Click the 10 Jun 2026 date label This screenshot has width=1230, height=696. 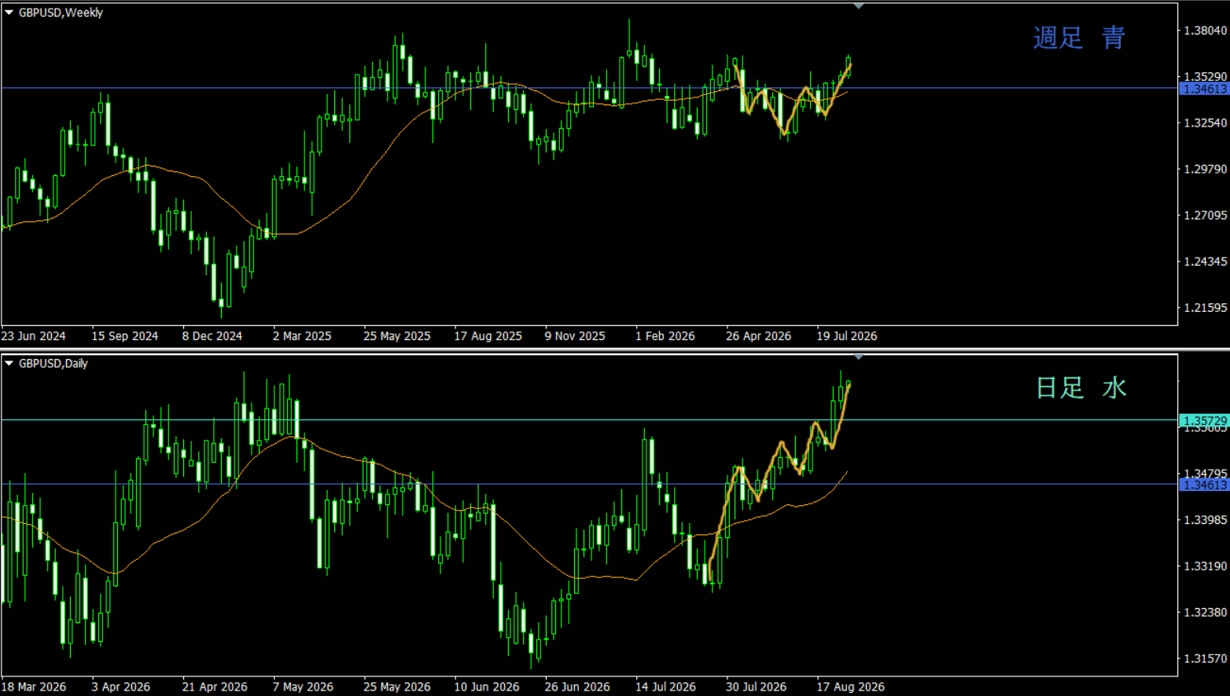click(487, 687)
